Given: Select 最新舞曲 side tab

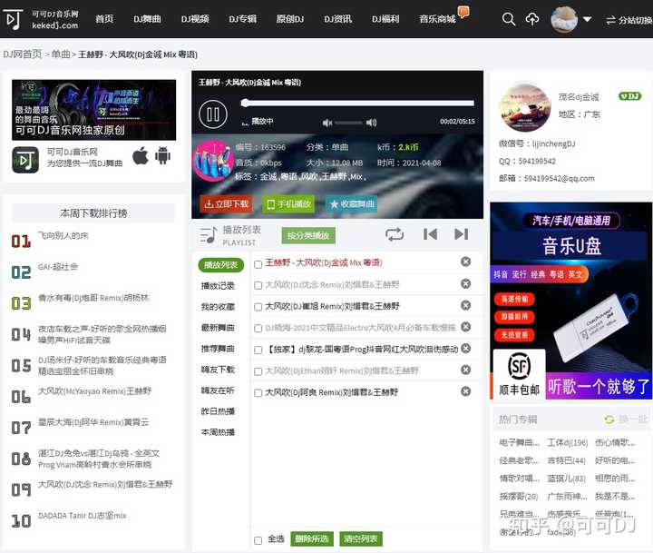Looking at the screenshot, I should pyautogui.click(x=218, y=328).
